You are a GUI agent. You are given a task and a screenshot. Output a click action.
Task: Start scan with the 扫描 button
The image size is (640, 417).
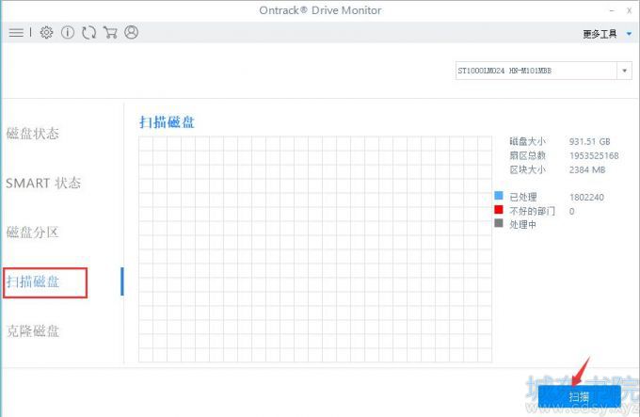pyautogui.click(x=579, y=396)
